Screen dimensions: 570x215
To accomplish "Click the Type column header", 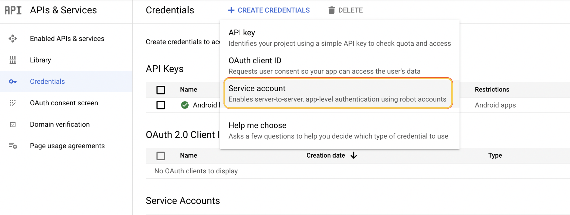I will pyautogui.click(x=495, y=155).
